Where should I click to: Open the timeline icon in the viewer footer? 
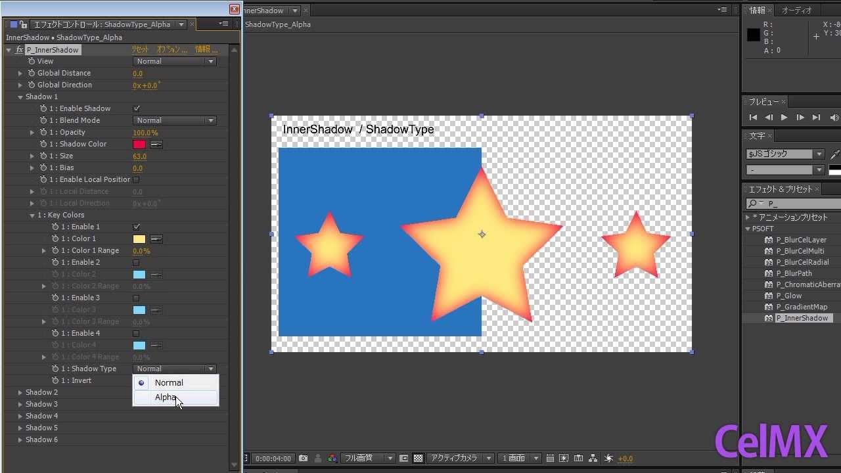[578, 459]
